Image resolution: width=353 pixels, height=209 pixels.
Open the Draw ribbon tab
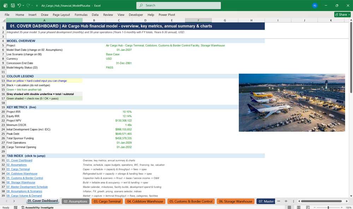pos(44,14)
